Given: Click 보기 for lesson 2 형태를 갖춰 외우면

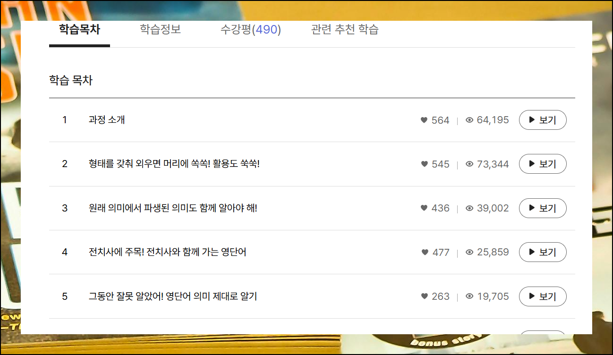Looking at the screenshot, I should [x=543, y=164].
